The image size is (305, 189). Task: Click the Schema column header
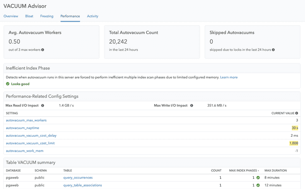click(41, 171)
